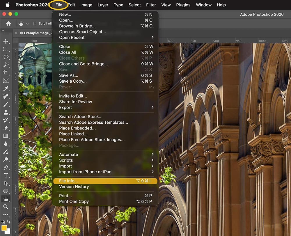Select the Crop tool

(x=6, y=72)
